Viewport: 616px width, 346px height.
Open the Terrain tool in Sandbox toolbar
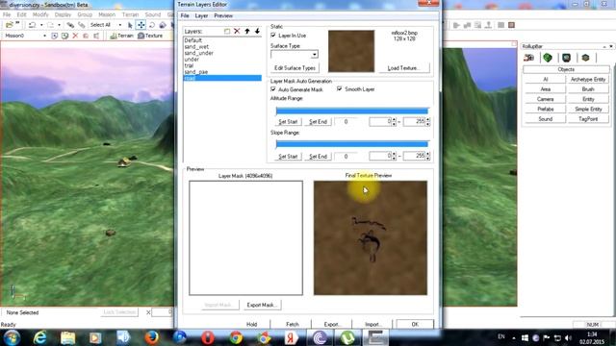[122, 36]
